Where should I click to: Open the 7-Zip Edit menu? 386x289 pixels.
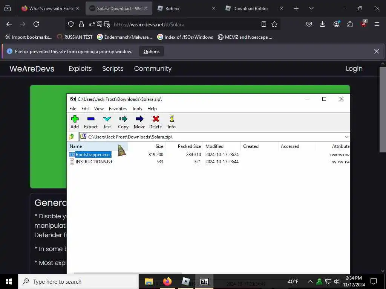pos(85,109)
